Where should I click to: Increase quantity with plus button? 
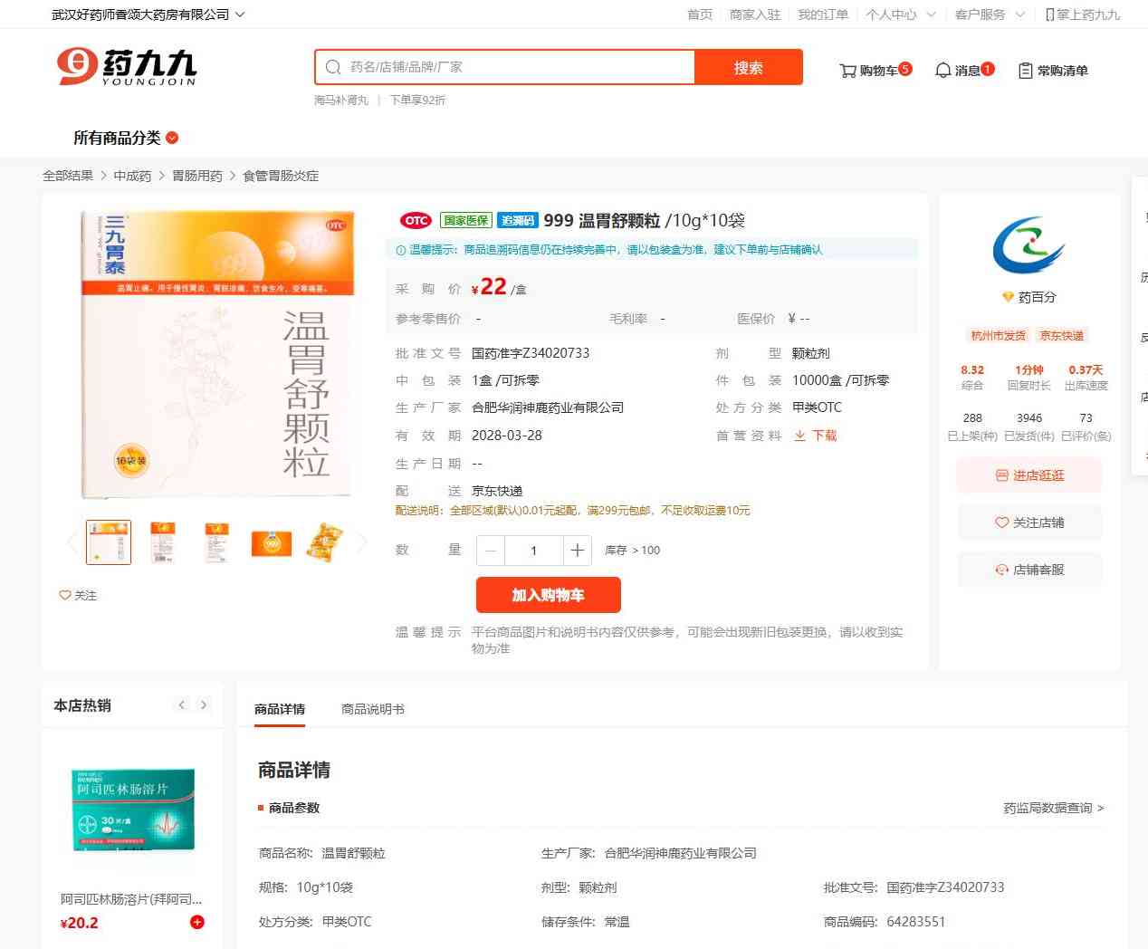577,551
